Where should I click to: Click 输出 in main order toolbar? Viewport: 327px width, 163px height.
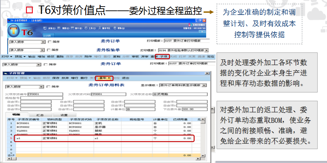(32, 57)
